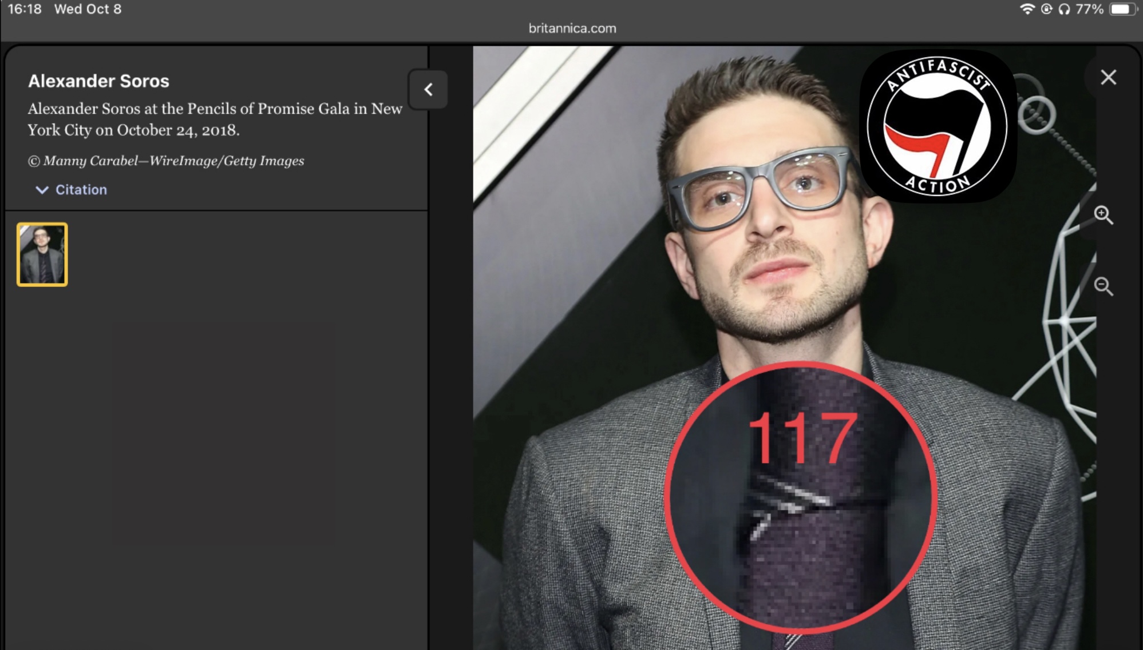Click the main portrait photo
The height and width of the screenshot is (650, 1143).
pyautogui.click(x=784, y=348)
